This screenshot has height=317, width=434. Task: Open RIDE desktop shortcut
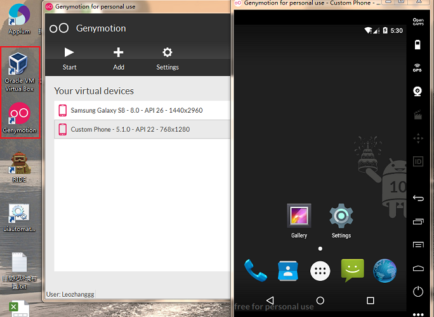point(19,167)
